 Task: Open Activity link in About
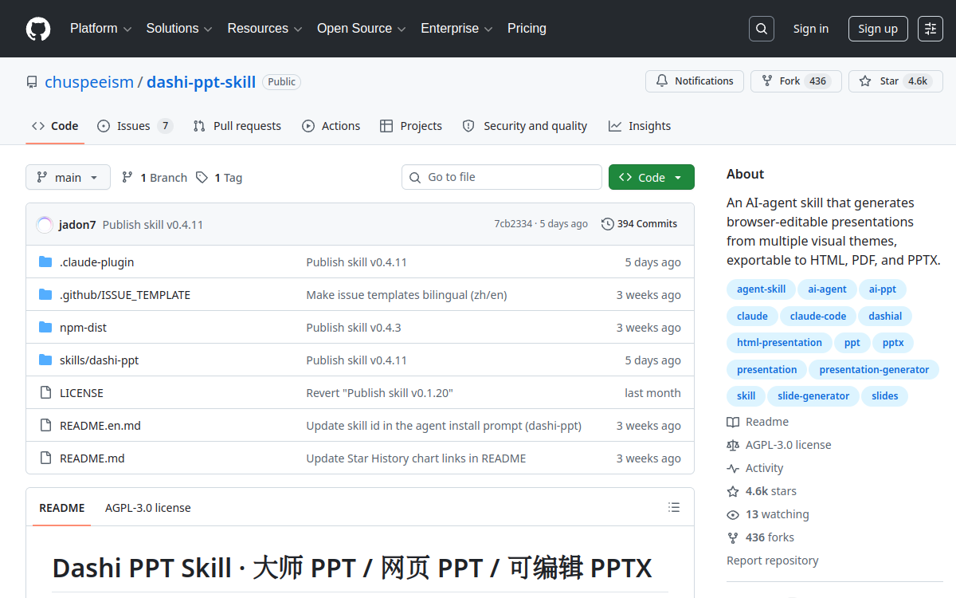[x=755, y=468]
